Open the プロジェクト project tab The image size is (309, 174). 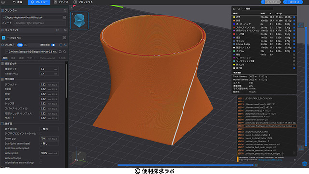83,2
